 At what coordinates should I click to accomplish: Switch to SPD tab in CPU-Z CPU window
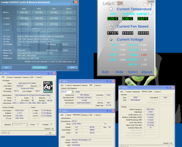pos(32,77)
